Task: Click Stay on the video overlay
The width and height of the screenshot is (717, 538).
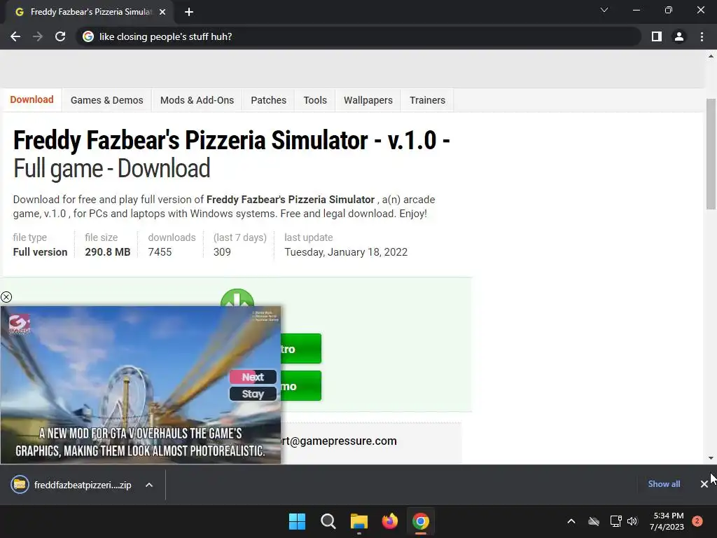Action: 253,394
